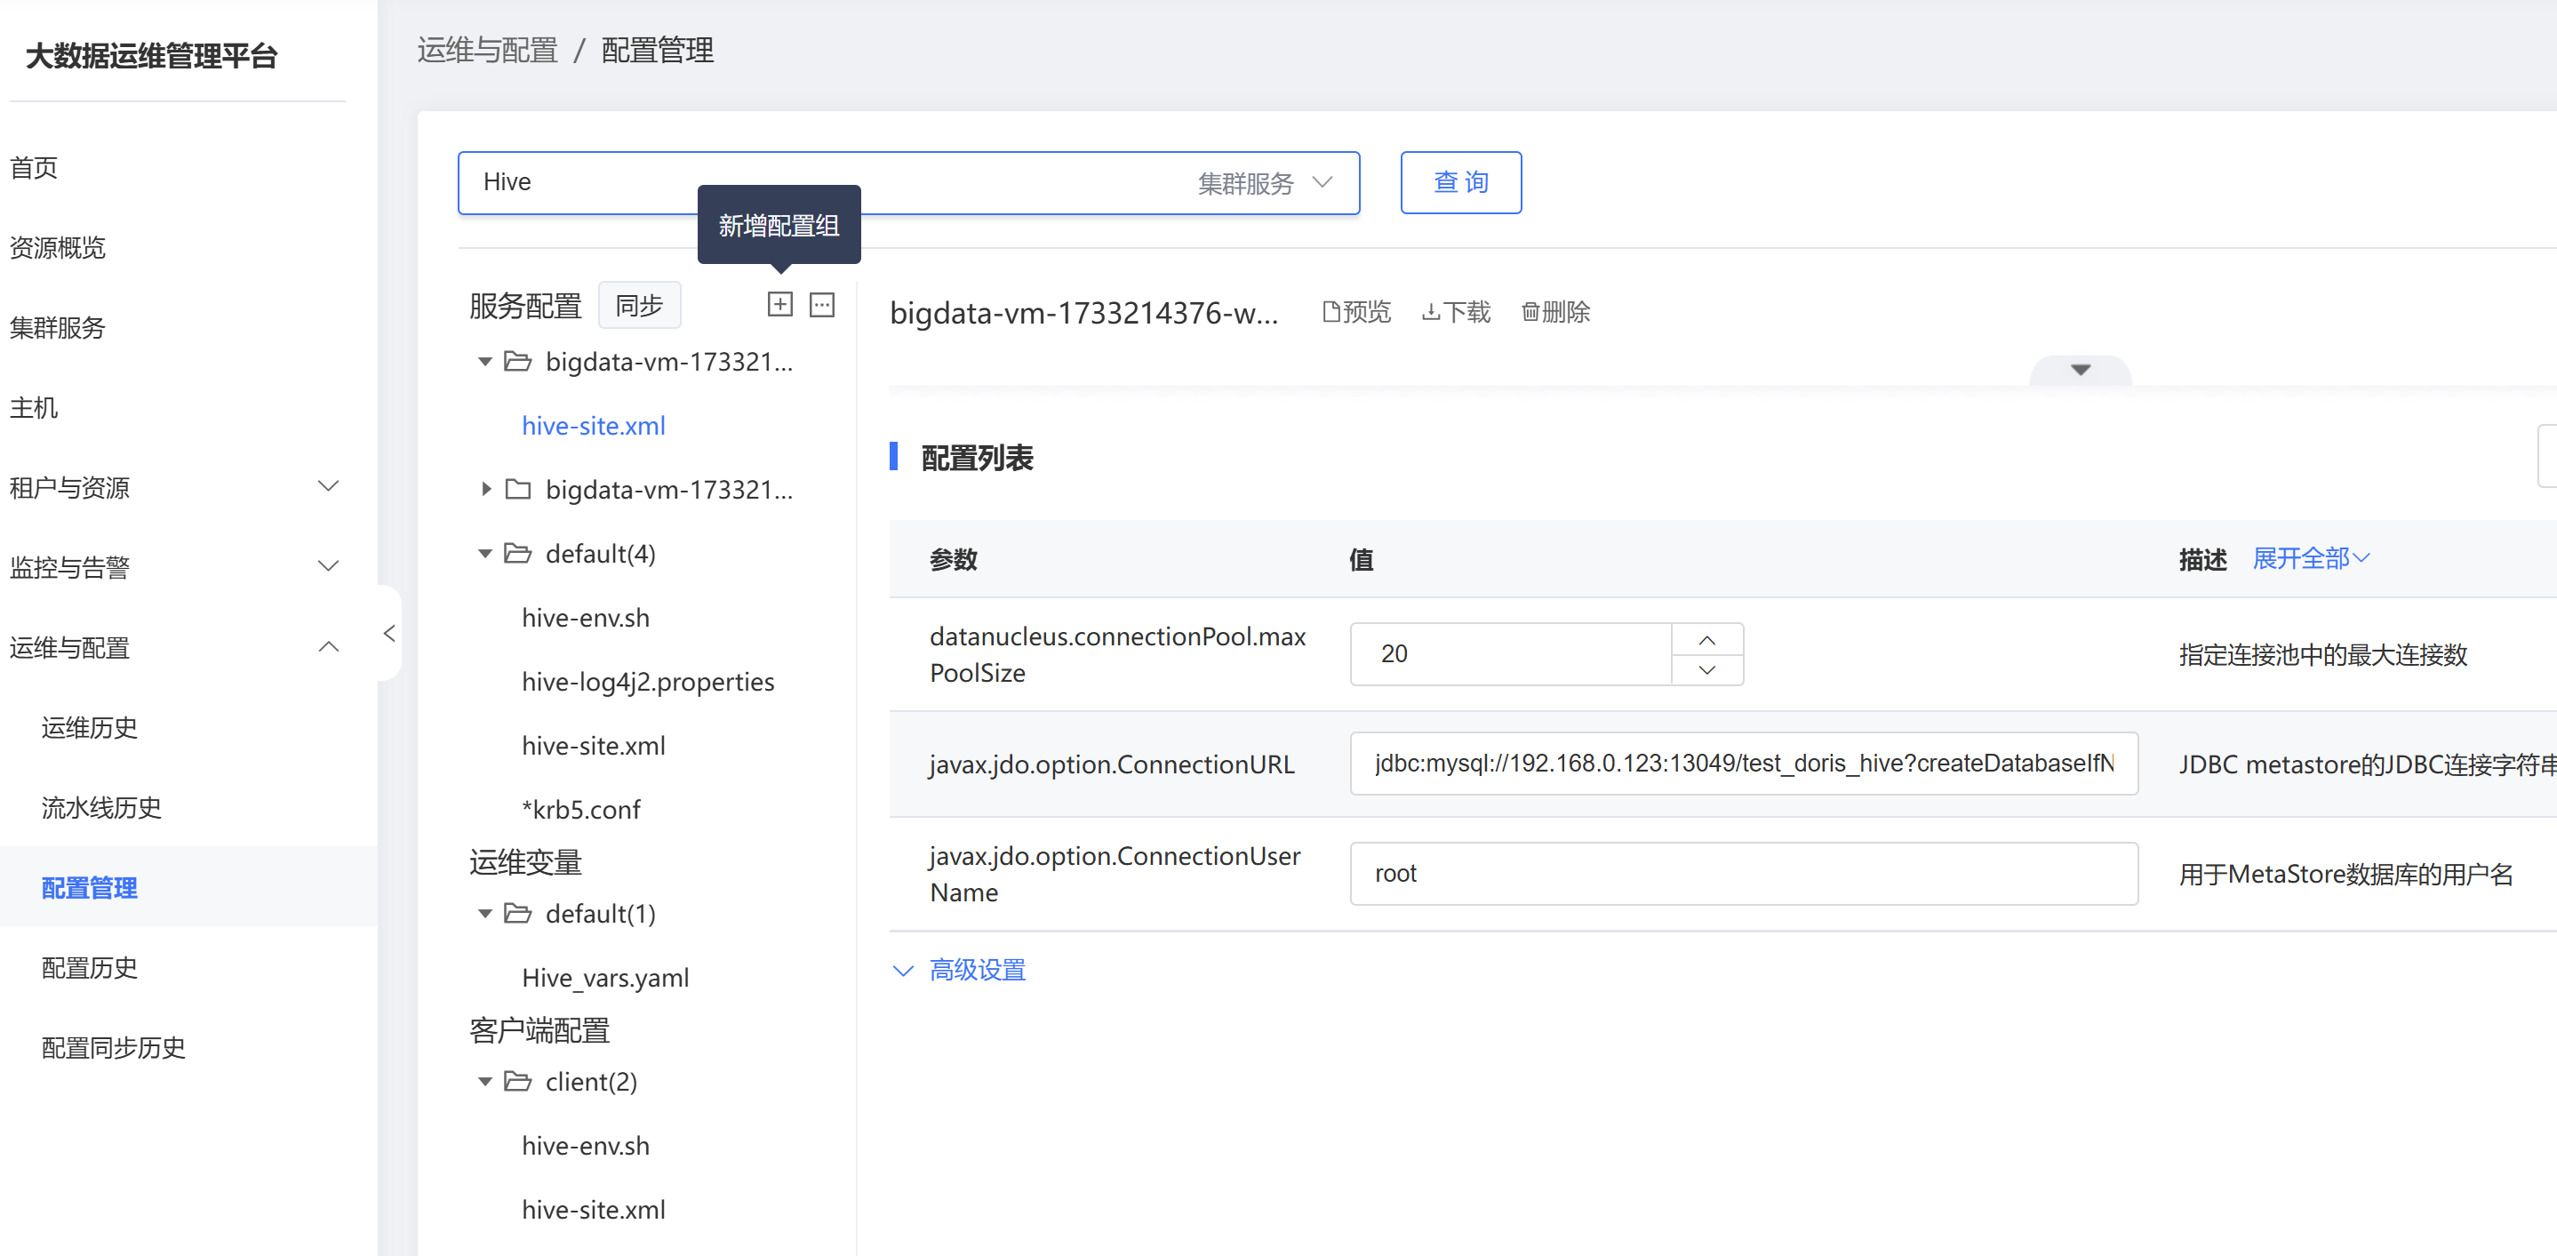This screenshot has height=1256, width=2557.
Task: Select hive-env.sh under default(4)
Action: tap(586, 618)
